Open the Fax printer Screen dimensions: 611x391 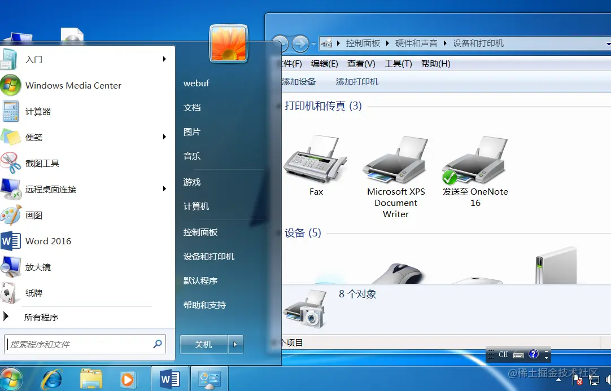tap(316, 161)
